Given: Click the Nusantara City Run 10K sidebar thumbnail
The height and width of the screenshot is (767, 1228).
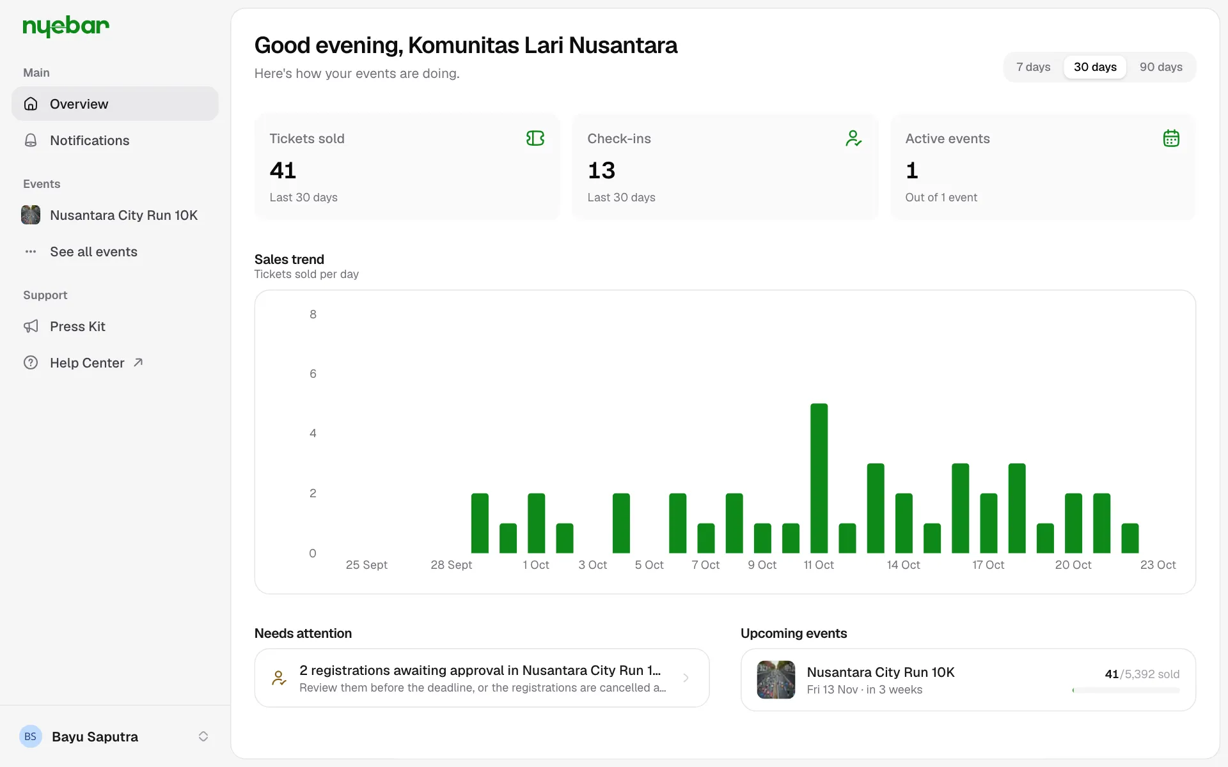Looking at the screenshot, I should coord(31,215).
